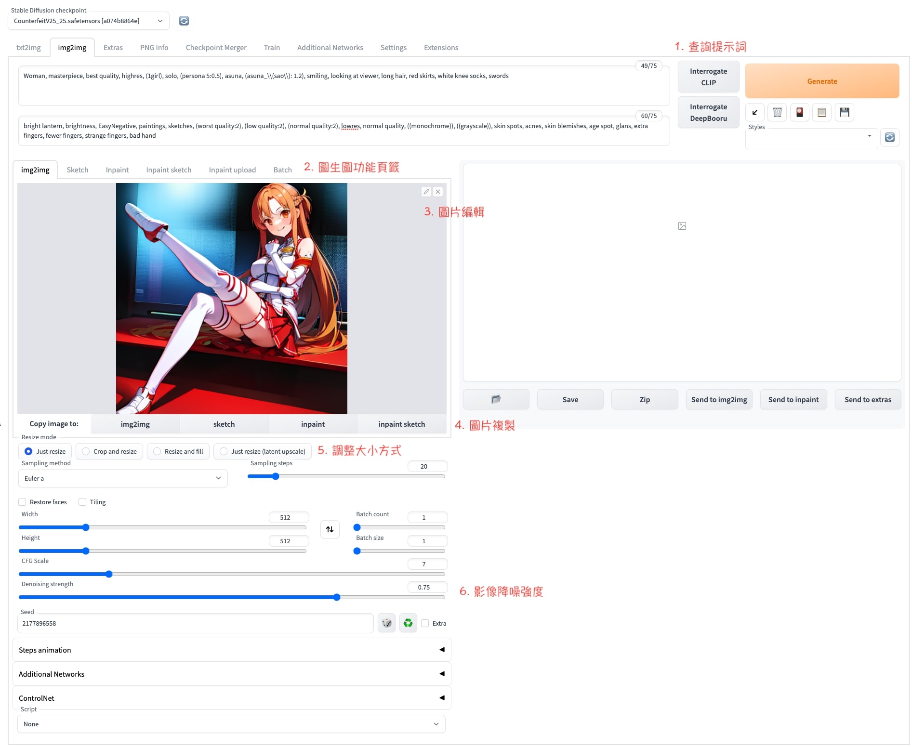
Task: Select the Just resize radio option
Action: click(x=45, y=451)
